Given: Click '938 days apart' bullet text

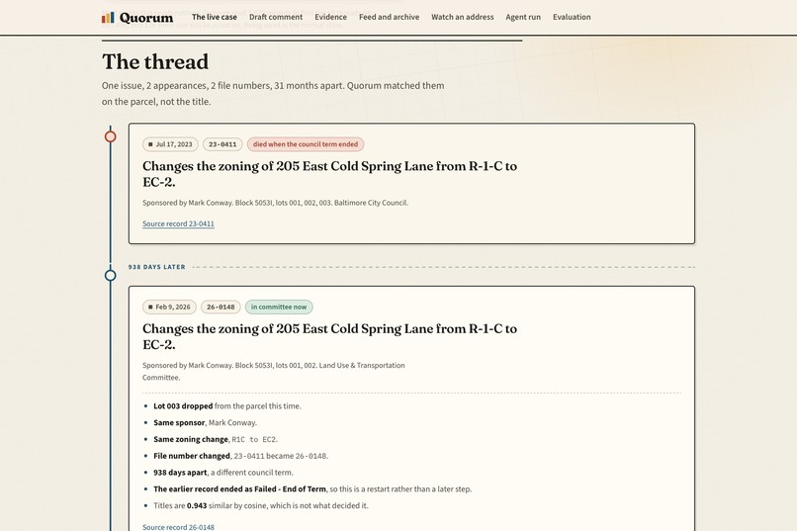Looking at the screenshot, I should pos(180,473).
